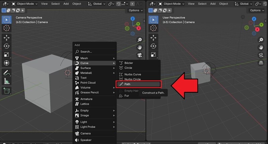The image size is (268, 144).
Task: Select the Cursor tool in left viewport
Action: tap(6, 28)
